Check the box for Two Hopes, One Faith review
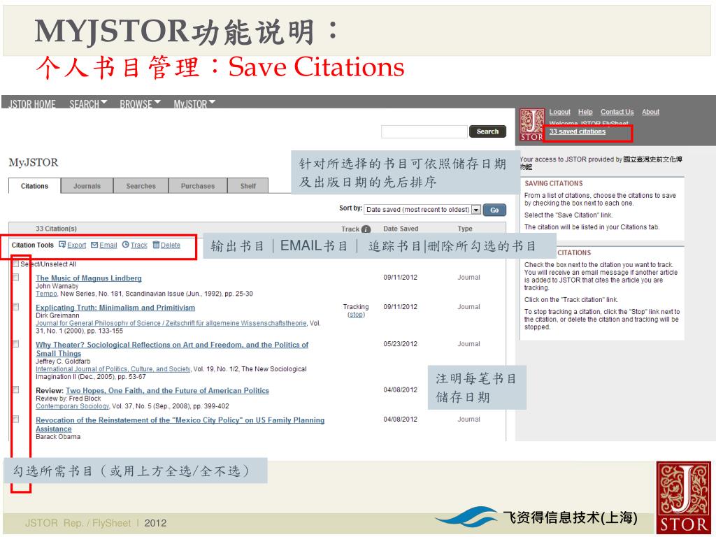716x537 pixels. pos(16,389)
